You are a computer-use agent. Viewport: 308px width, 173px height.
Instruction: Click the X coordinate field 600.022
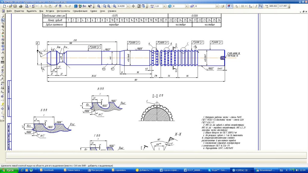click(273, 6)
